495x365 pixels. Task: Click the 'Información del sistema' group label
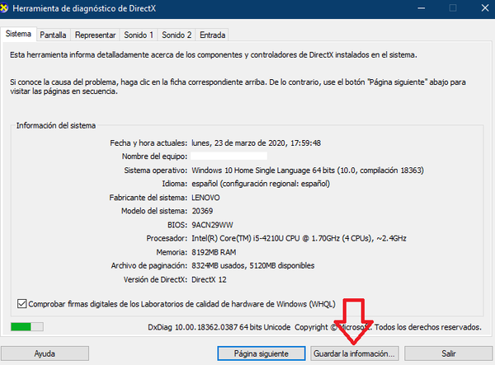pyautogui.click(x=56, y=125)
